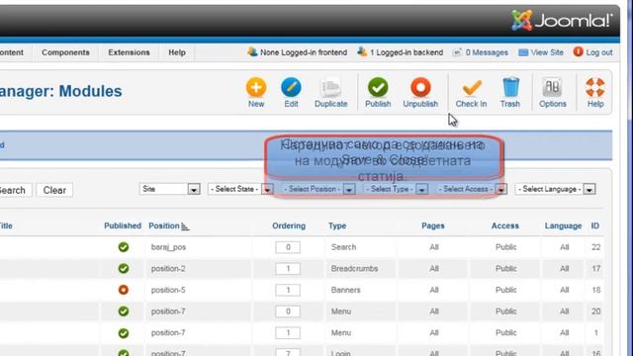Viewport: 633px width, 356px height.
Task: Toggle published state of baraj_pos module
Action: point(124,247)
